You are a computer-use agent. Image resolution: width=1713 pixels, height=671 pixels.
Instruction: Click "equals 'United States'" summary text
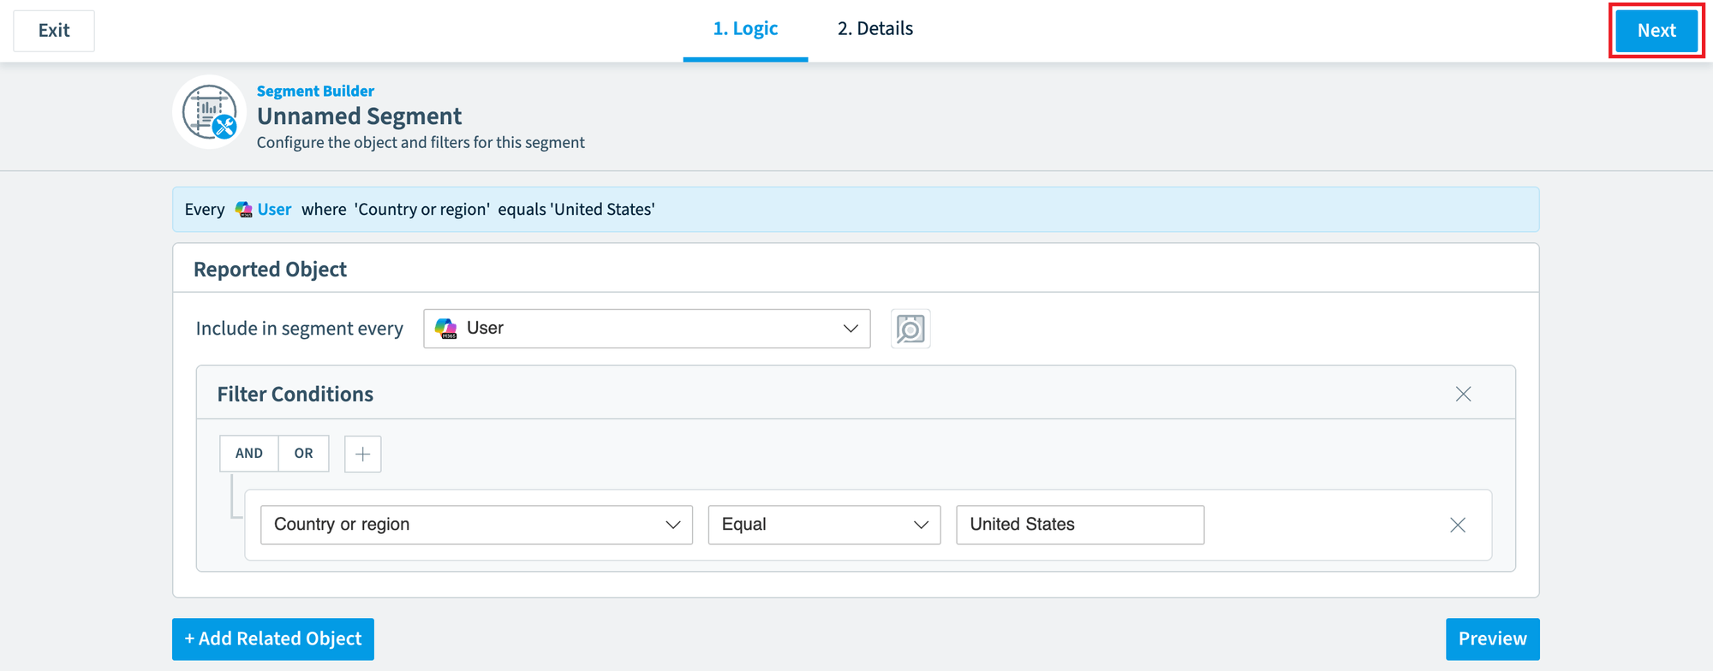(576, 210)
